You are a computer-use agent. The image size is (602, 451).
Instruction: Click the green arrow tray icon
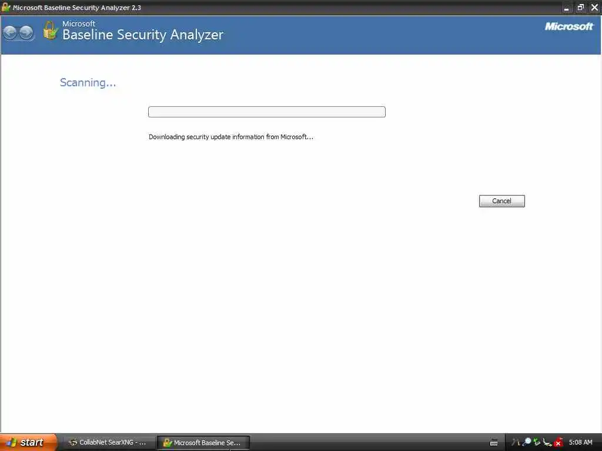tap(537, 442)
